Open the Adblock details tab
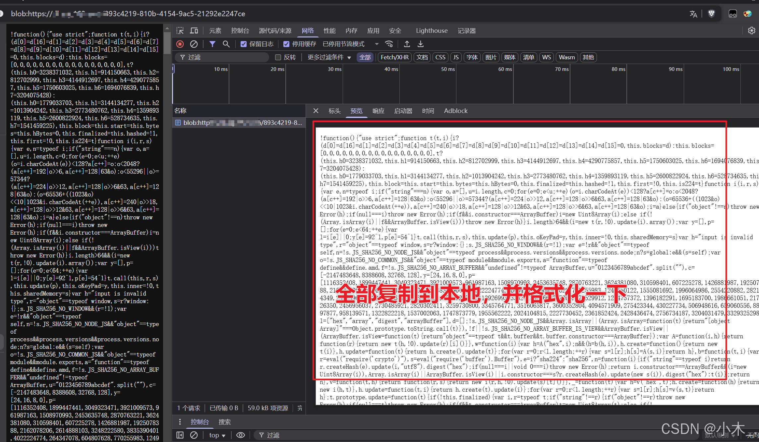The image size is (759, 442). (456, 111)
